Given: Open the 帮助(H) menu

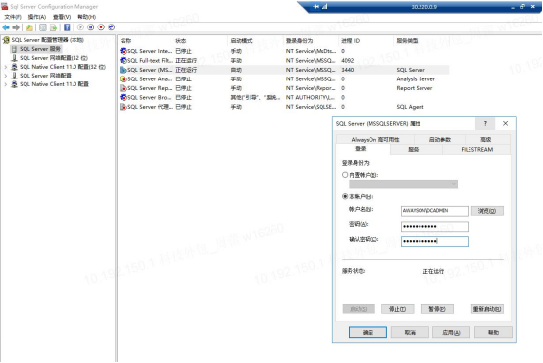Looking at the screenshot, I should tap(86, 17).
